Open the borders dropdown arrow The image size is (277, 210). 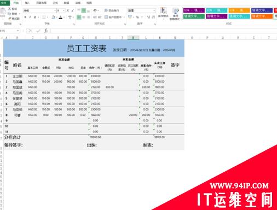coord(48,17)
